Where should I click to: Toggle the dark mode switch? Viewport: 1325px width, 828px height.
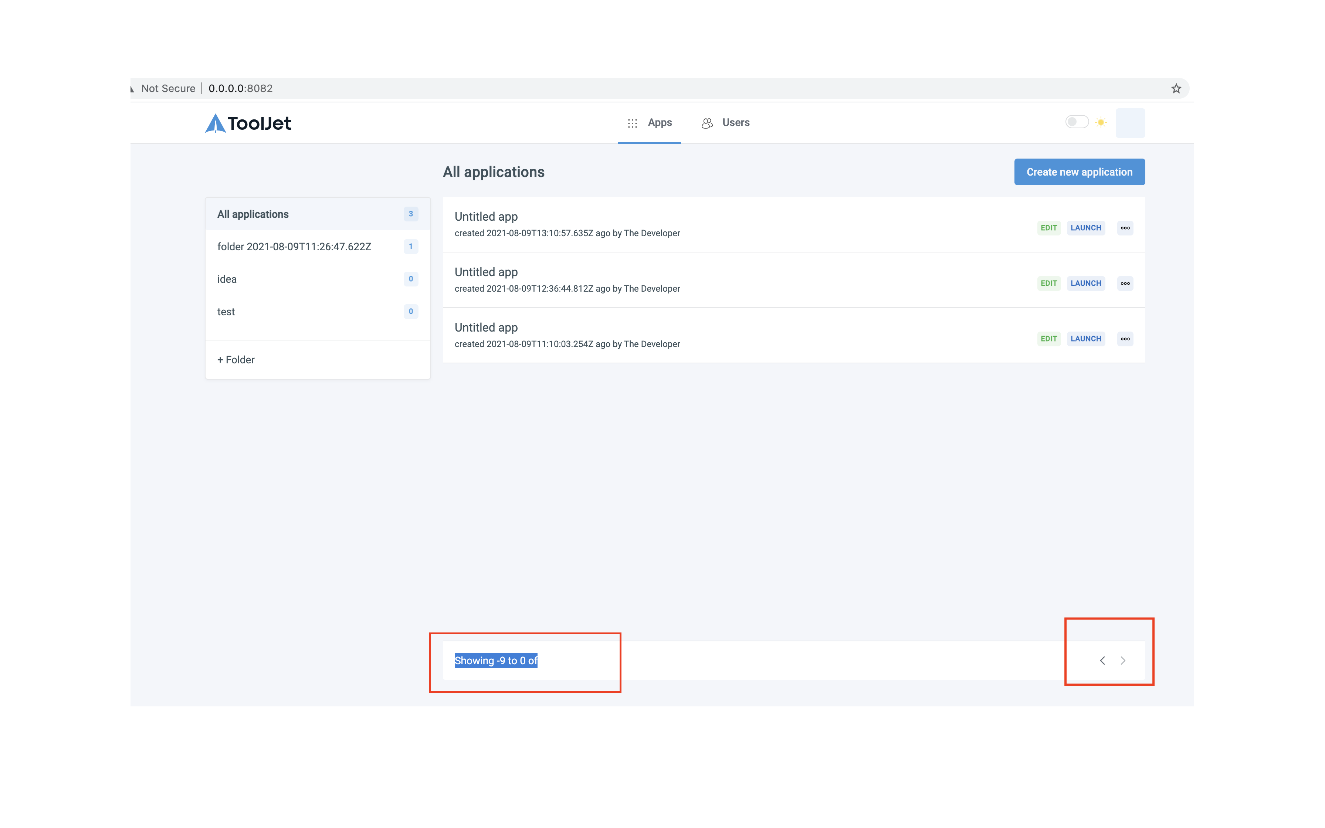[1077, 122]
